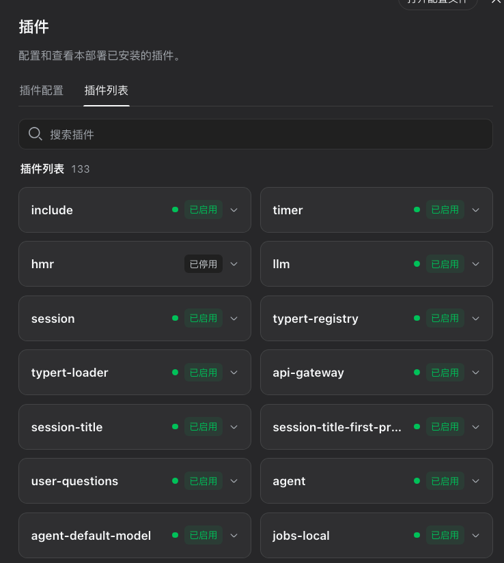This screenshot has height=563, width=504.
Task: Click the green status dot for timer
Action: (x=417, y=210)
